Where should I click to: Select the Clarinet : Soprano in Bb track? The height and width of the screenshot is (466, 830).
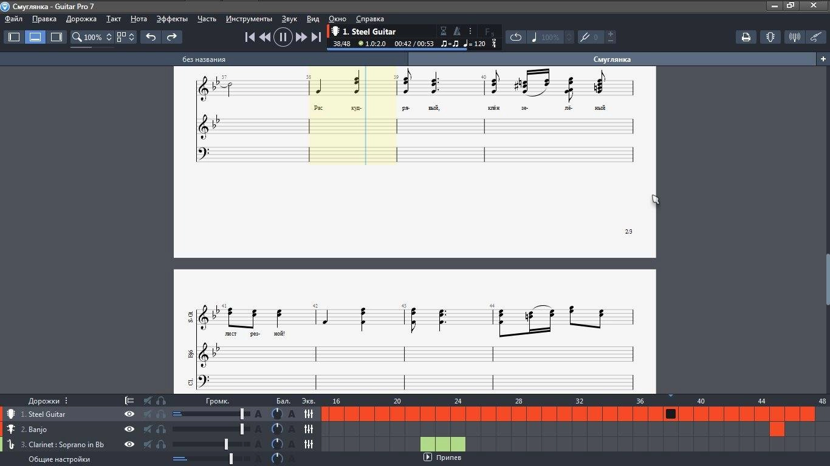pos(66,444)
